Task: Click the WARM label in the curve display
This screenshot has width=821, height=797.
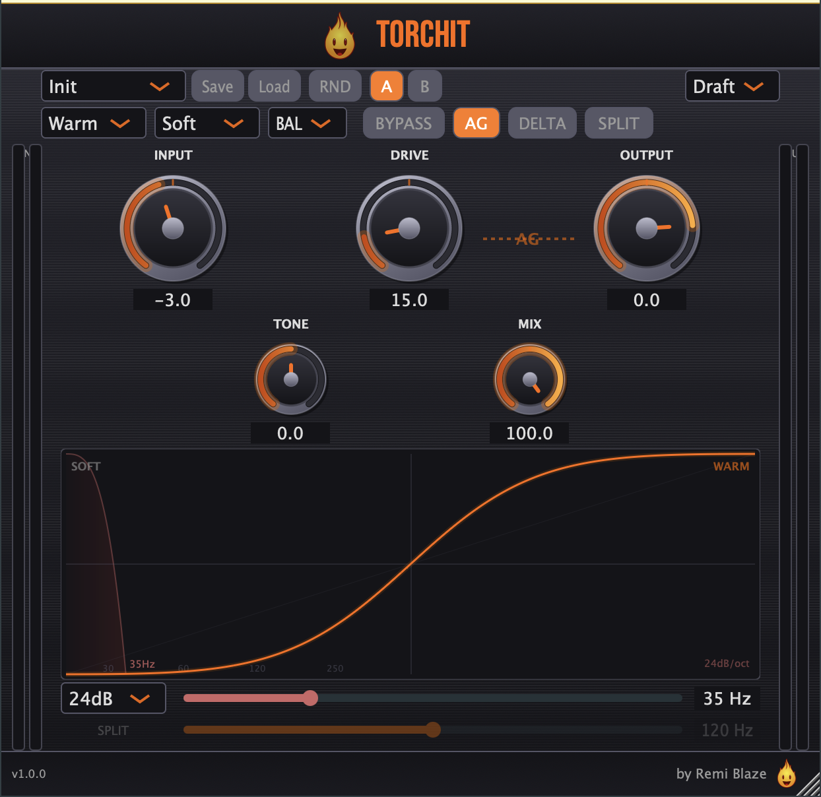Action: click(x=731, y=466)
